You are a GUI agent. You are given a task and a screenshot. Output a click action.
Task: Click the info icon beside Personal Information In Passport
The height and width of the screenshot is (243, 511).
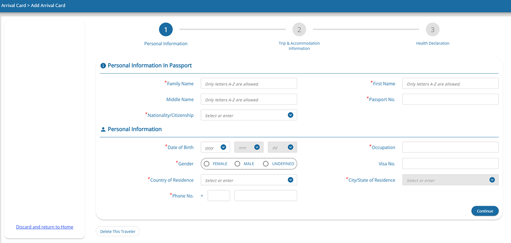coord(103,66)
